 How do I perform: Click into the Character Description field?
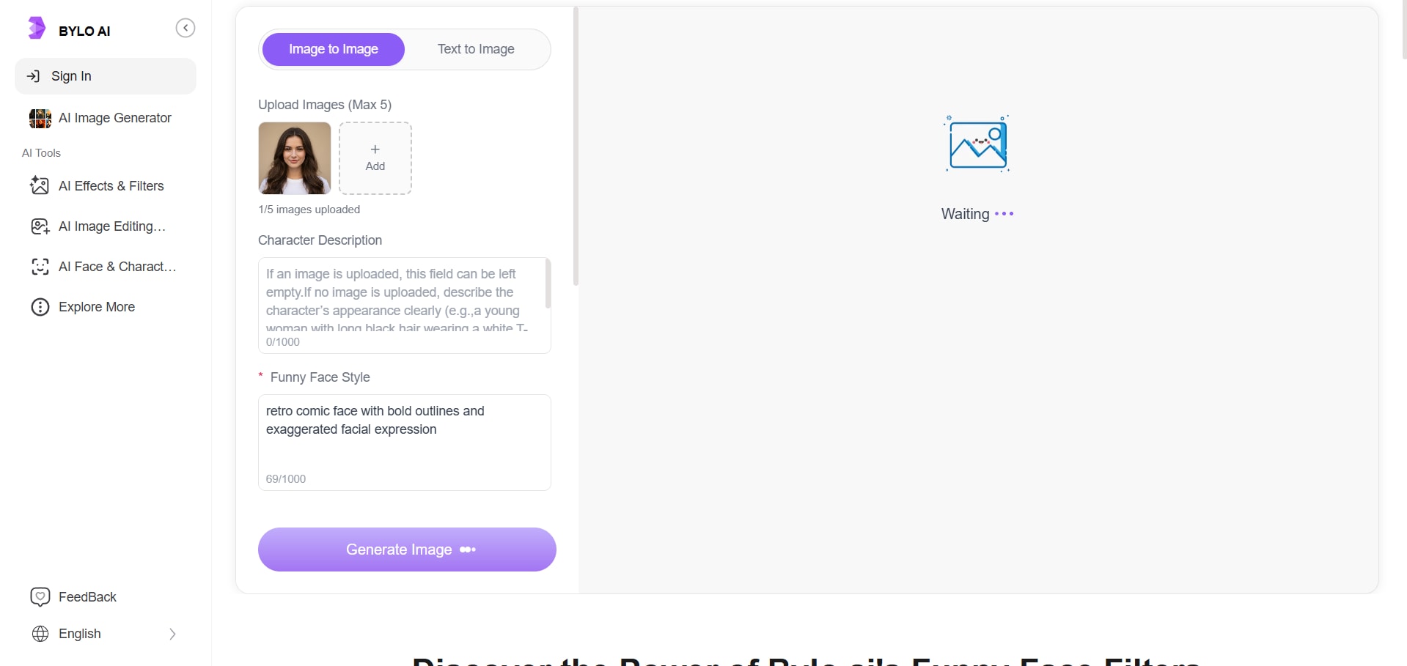[402, 299]
